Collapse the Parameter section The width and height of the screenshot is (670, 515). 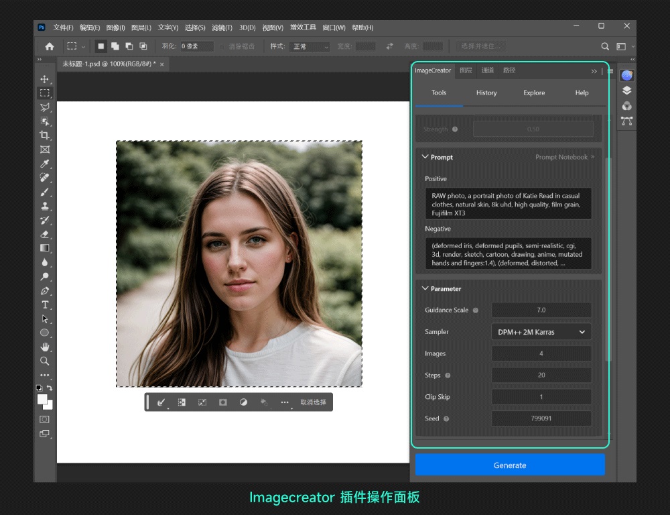click(425, 288)
